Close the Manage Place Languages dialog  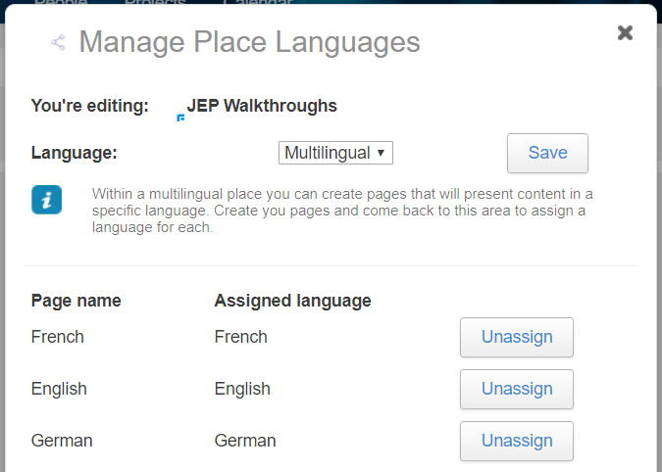coord(625,33)
